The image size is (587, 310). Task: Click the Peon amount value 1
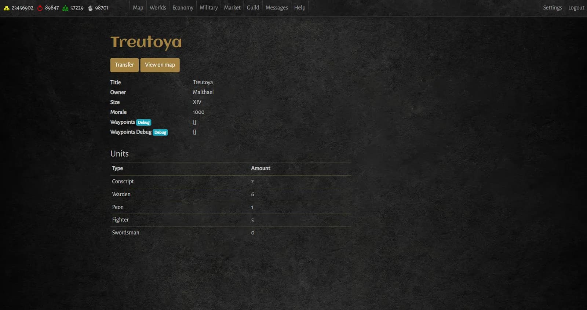tap(252, 208)
